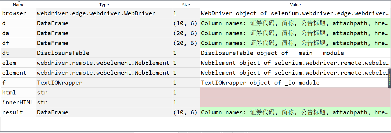Click the f TextIOWrapper variable name
Image resolution: width=391 pixels, height=133 pixels.
tap(19, 83)
